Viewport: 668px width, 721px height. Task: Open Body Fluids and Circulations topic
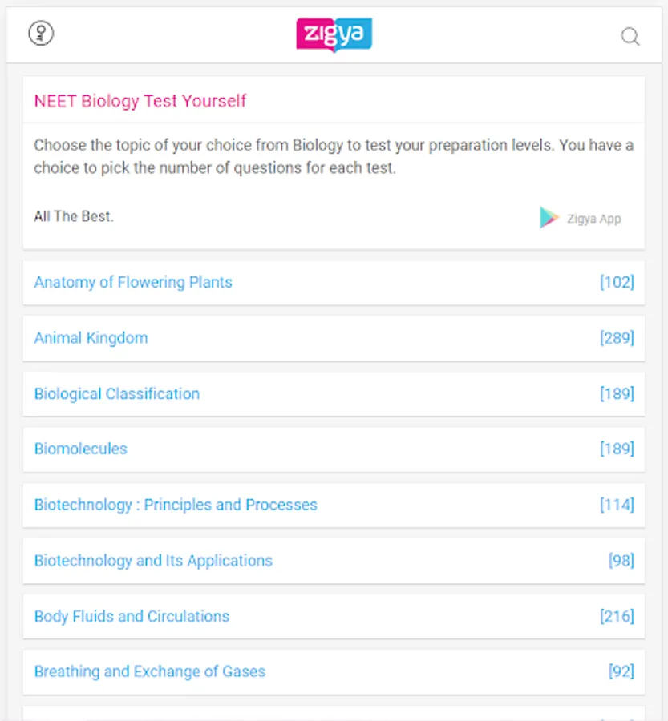pyautogui.click(x=132, y=616)
